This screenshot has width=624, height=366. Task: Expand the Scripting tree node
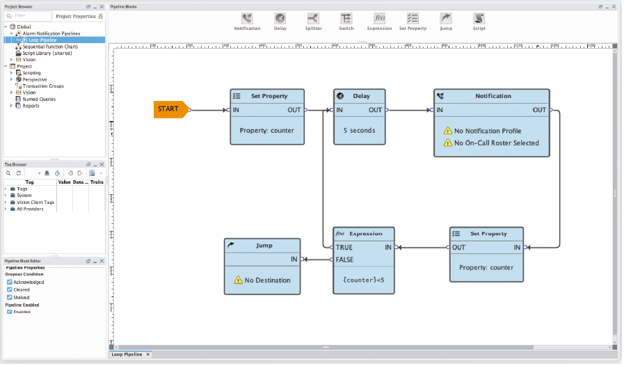coord(12,73)
